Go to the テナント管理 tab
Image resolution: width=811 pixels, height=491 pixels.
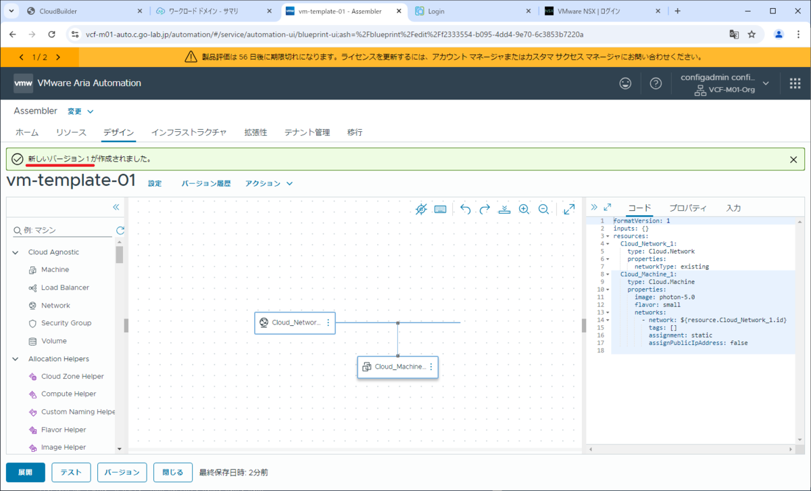tap(307, 133)
